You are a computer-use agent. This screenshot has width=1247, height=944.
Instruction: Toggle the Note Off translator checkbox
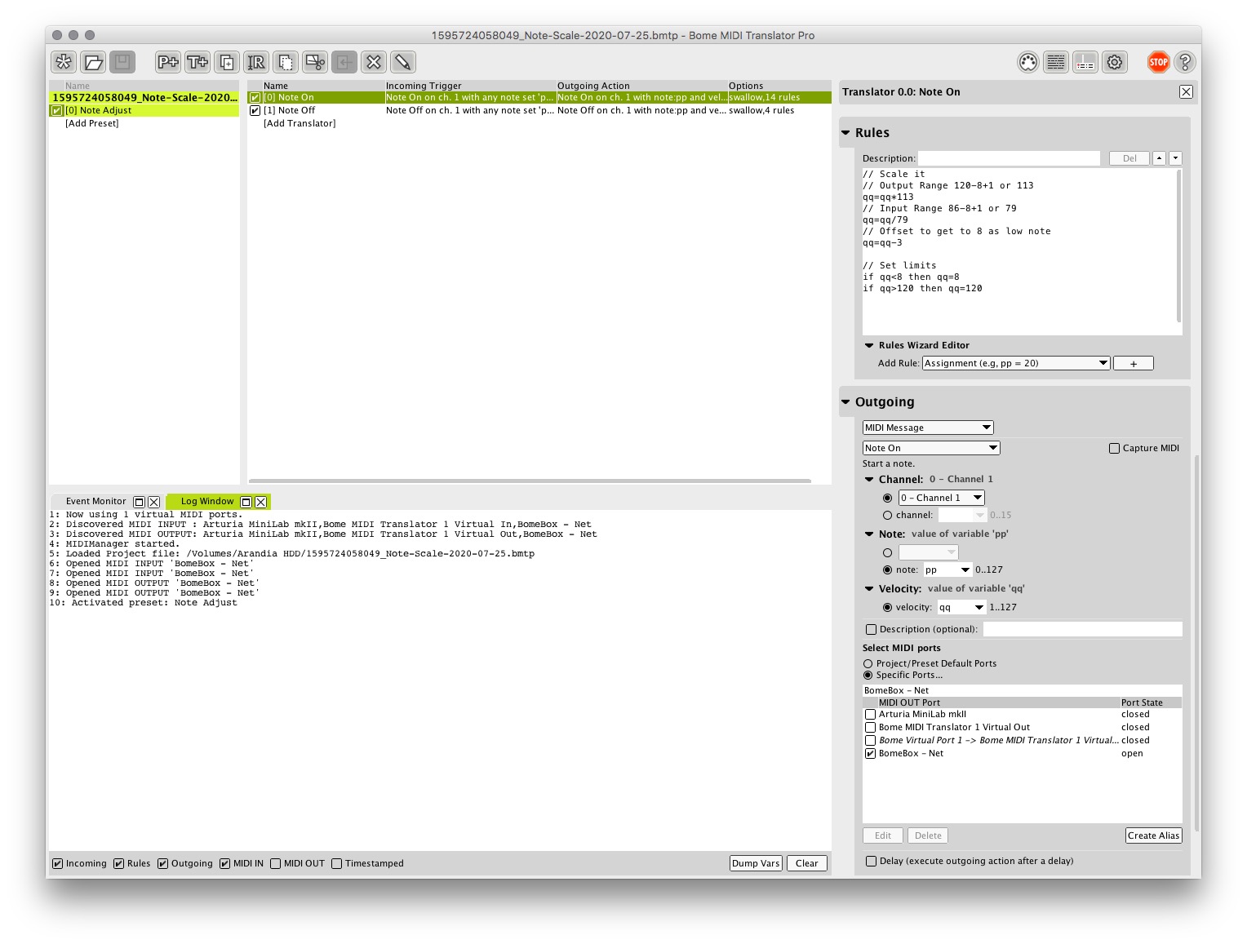click(x=255, y=111)
